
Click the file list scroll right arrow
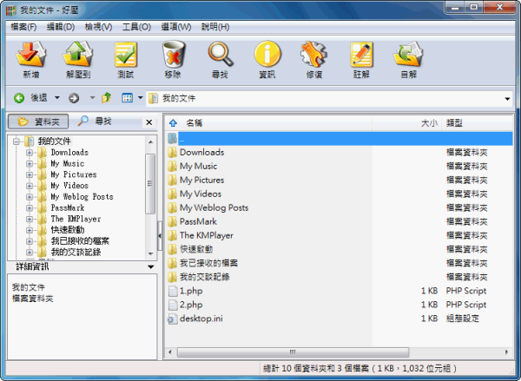click(x=507, y=351)
